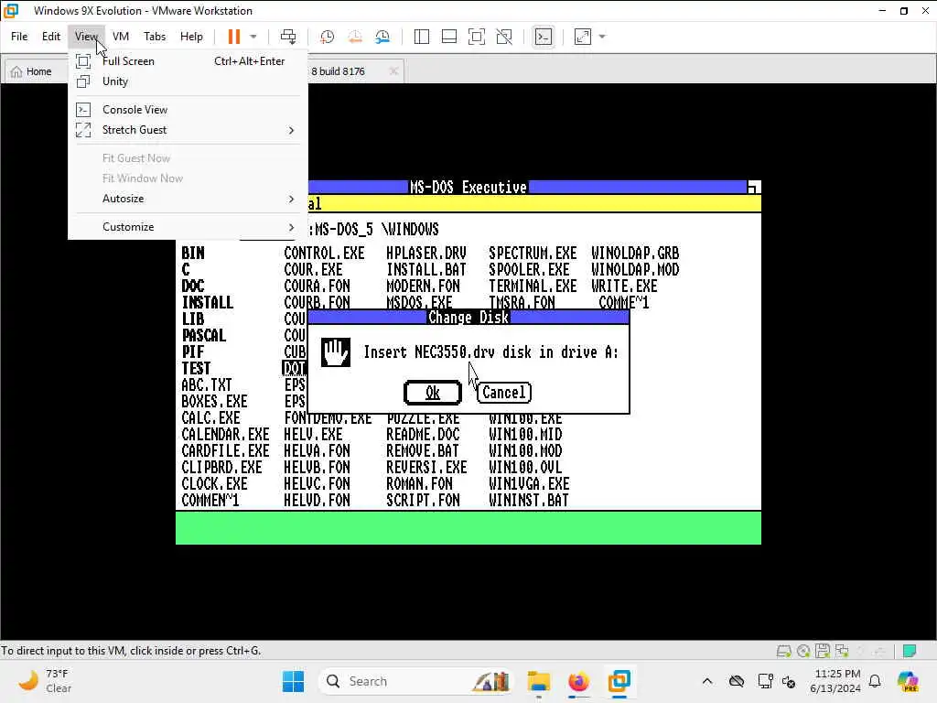
Task: Click the OneDrive cloud tray icon
Action: pyautogui.click(x=737, y=681)
